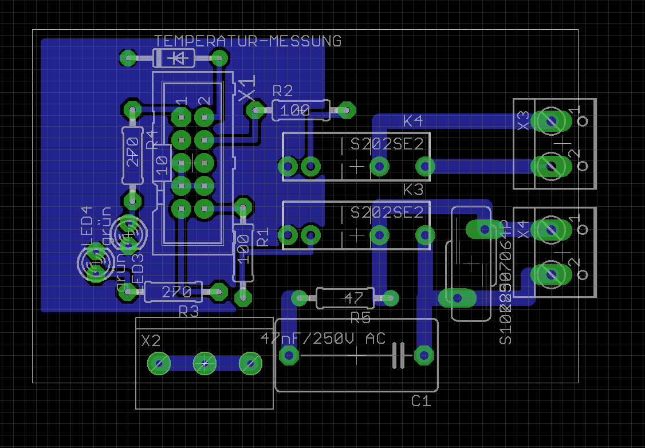Image resolution: width=645 pixels, height=448 pixels.
Task: Select X3 screw terminal pad 1
Action: 551,121
